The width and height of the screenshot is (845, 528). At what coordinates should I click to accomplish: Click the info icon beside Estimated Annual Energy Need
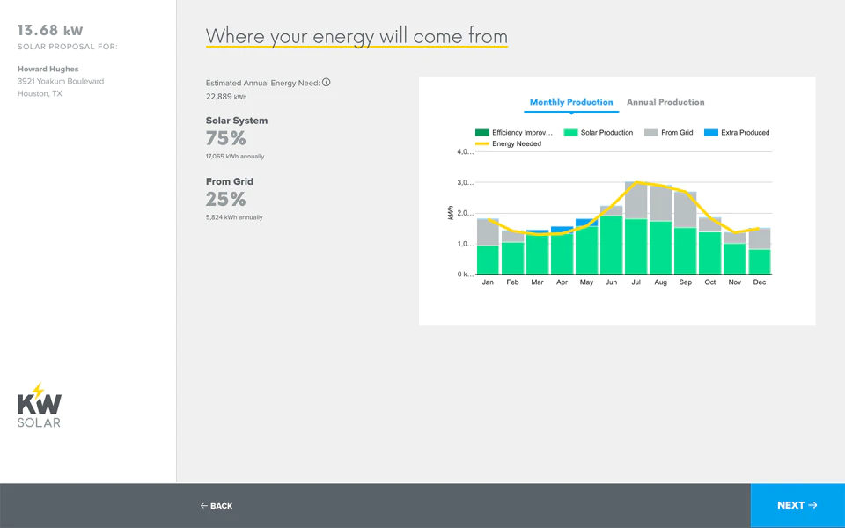[x=326, y=83]
